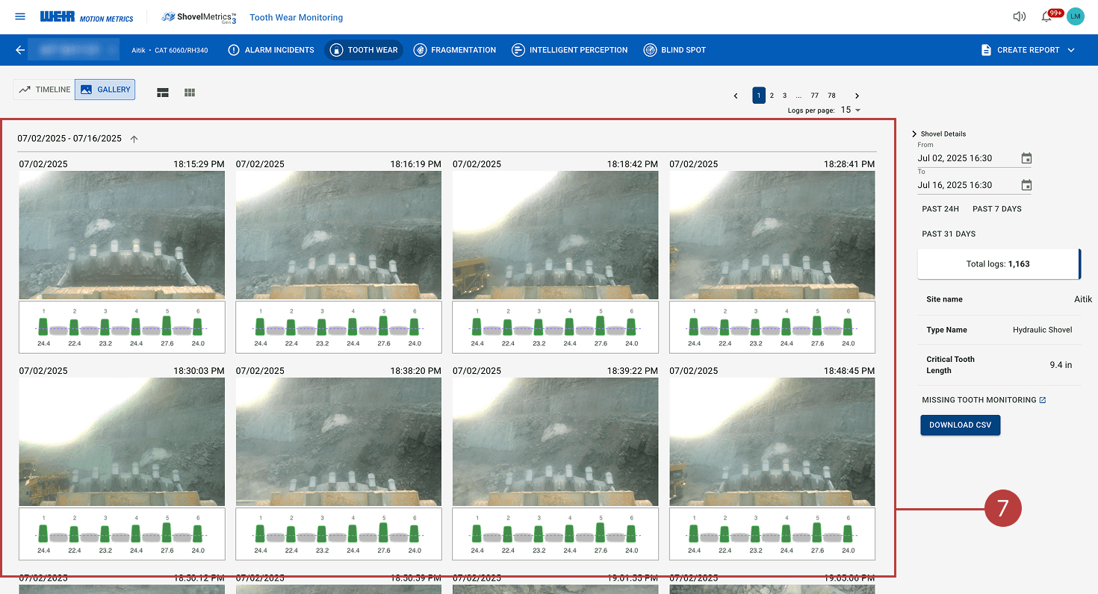Open the 18:16:19 PM shovel image
Image resolution: width=1098 pixels, height=594 pixels.
[x=338, y=235]
